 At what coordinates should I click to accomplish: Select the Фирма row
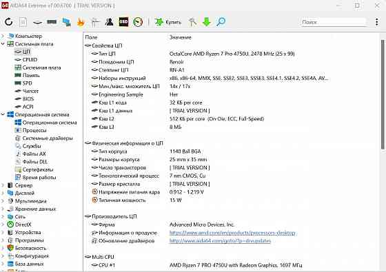coord(232,224)
